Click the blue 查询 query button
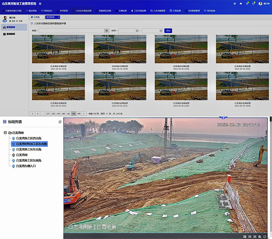 (168, 30)
